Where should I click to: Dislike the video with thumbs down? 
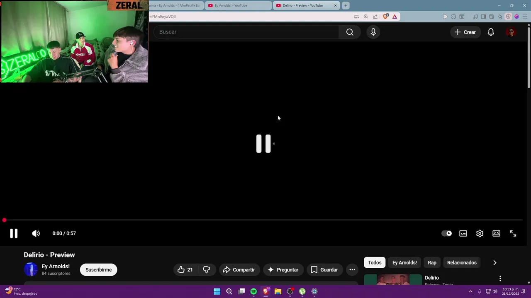click(206, 270)
